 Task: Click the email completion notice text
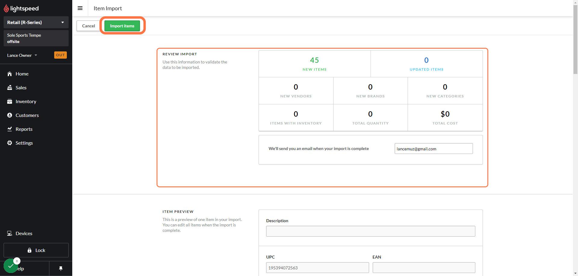[319, 149]
